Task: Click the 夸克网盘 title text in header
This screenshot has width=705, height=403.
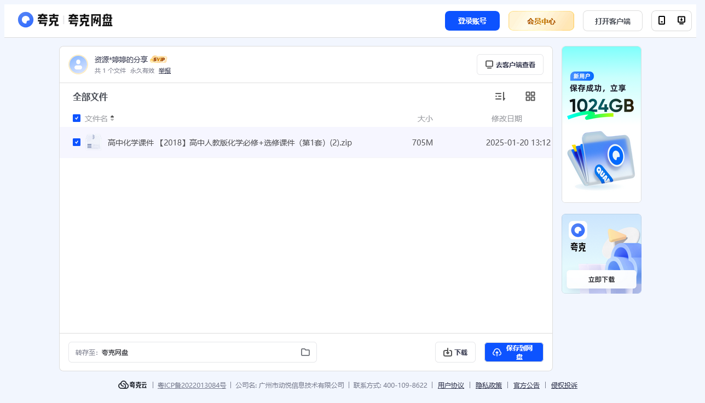Action: point(90,20)
